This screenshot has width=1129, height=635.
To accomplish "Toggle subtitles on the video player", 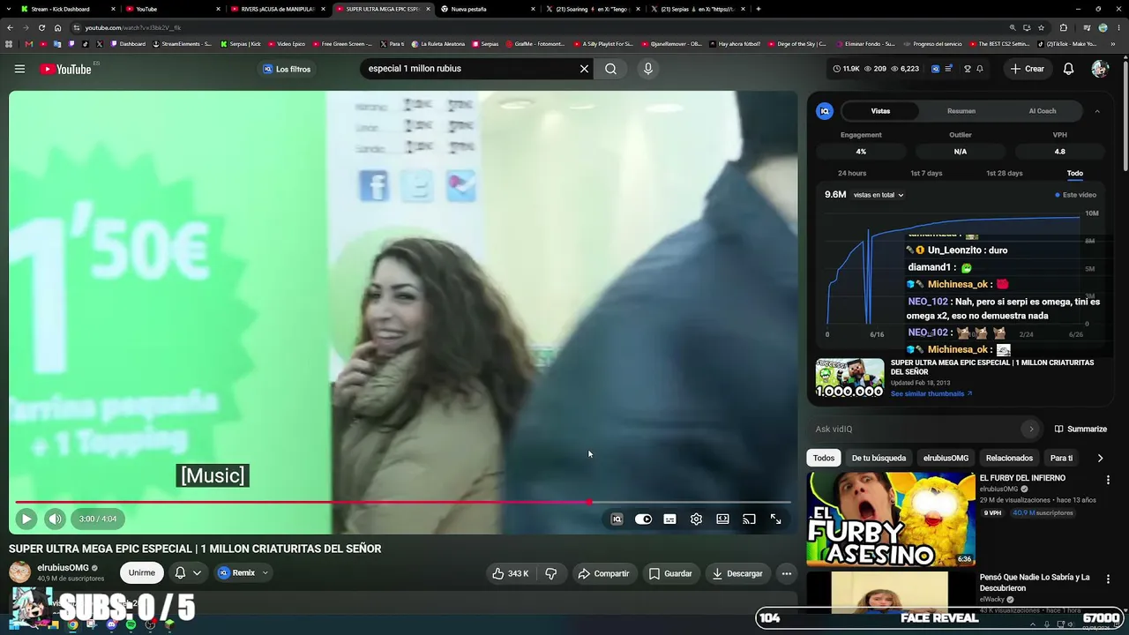I will [669, 519].
